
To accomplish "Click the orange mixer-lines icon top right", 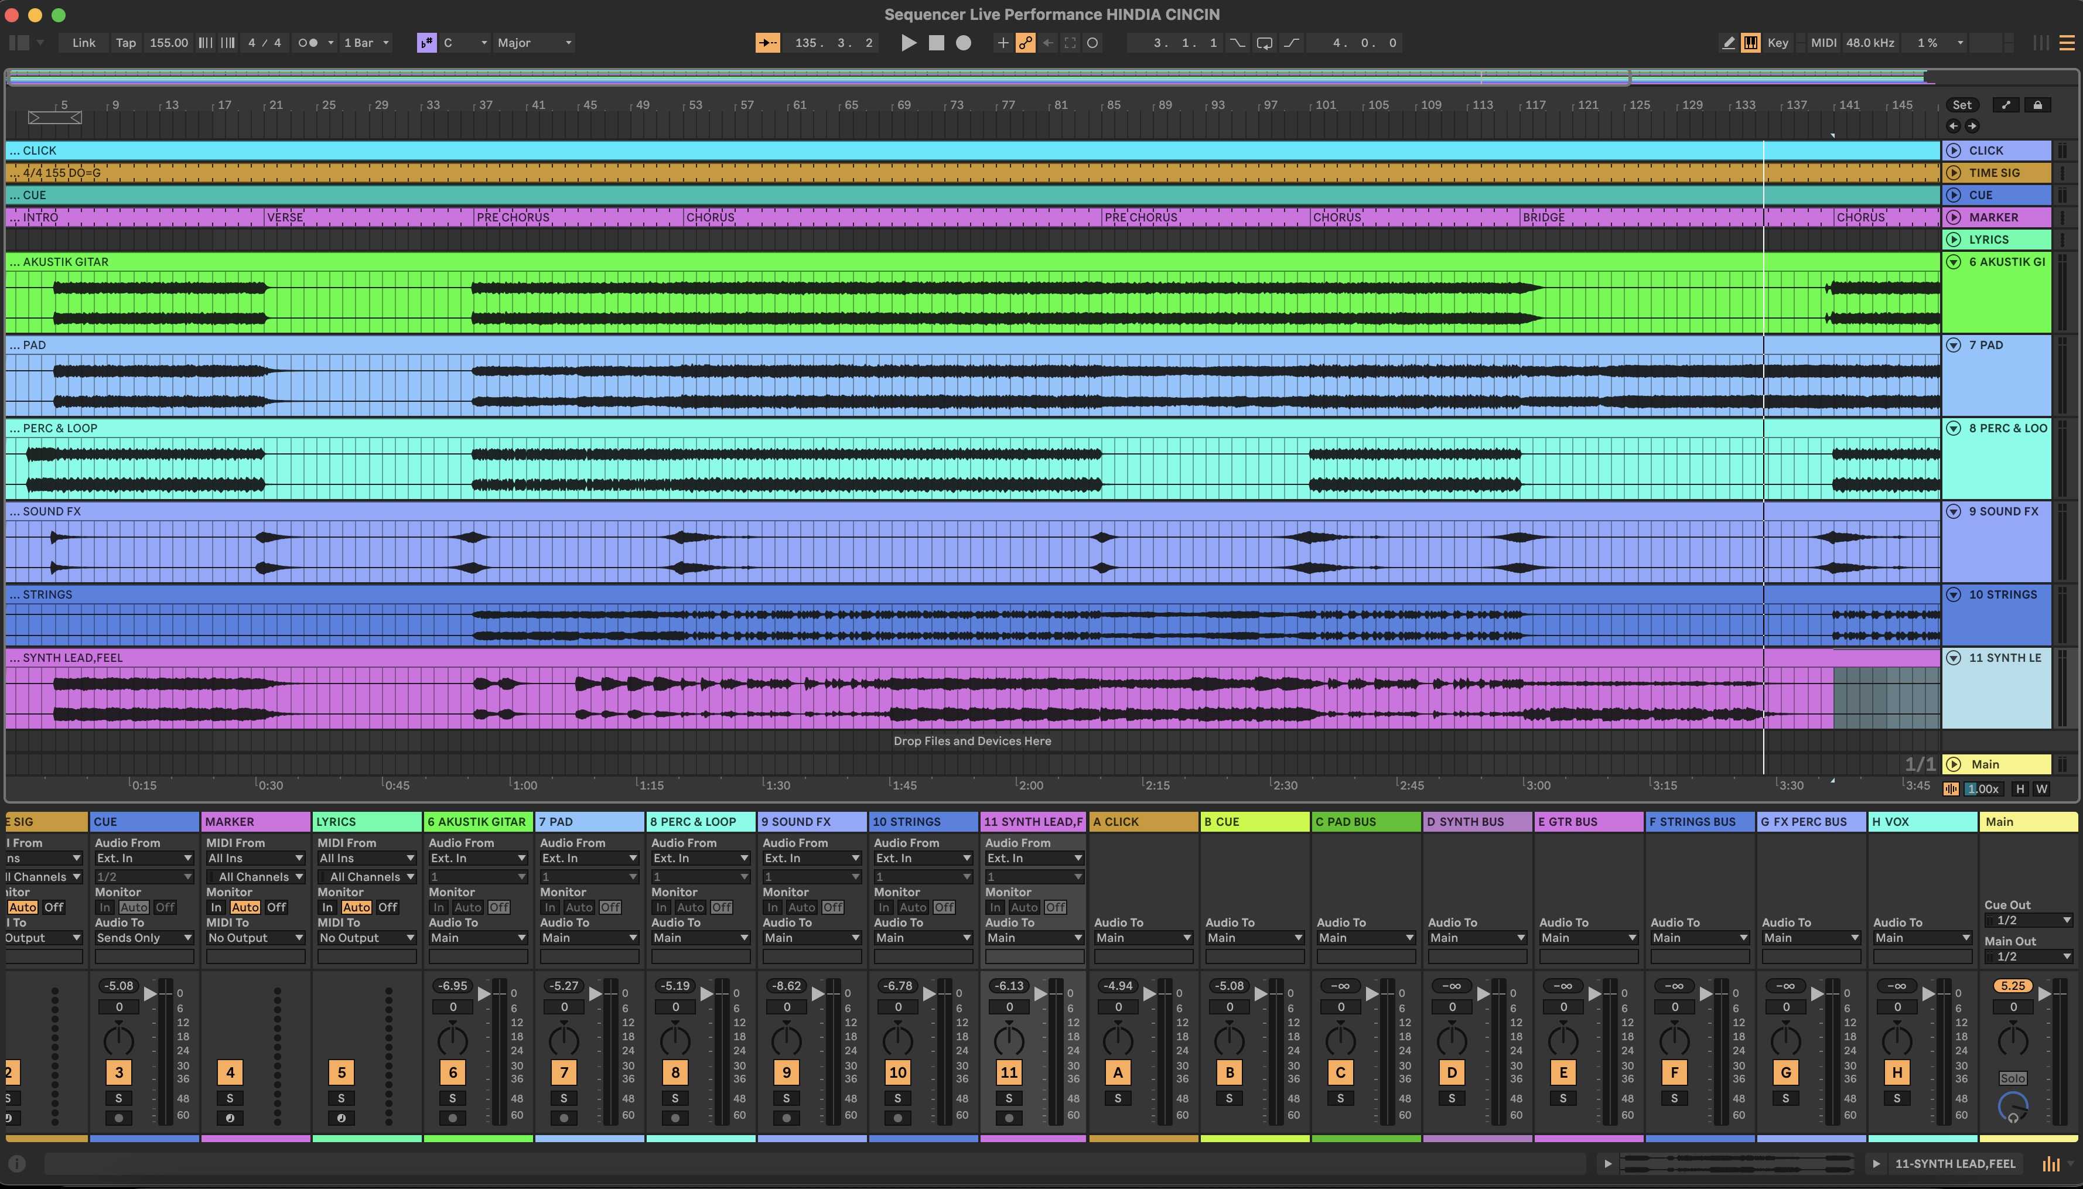I will point(2067,42).
